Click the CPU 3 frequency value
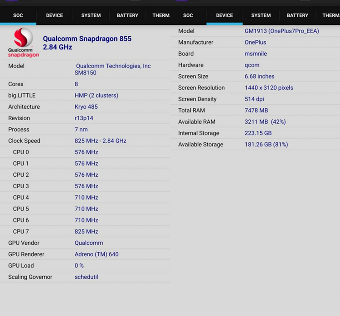This screenshot has height=316, width=340. pyautogui.click(x=86, y=186)
